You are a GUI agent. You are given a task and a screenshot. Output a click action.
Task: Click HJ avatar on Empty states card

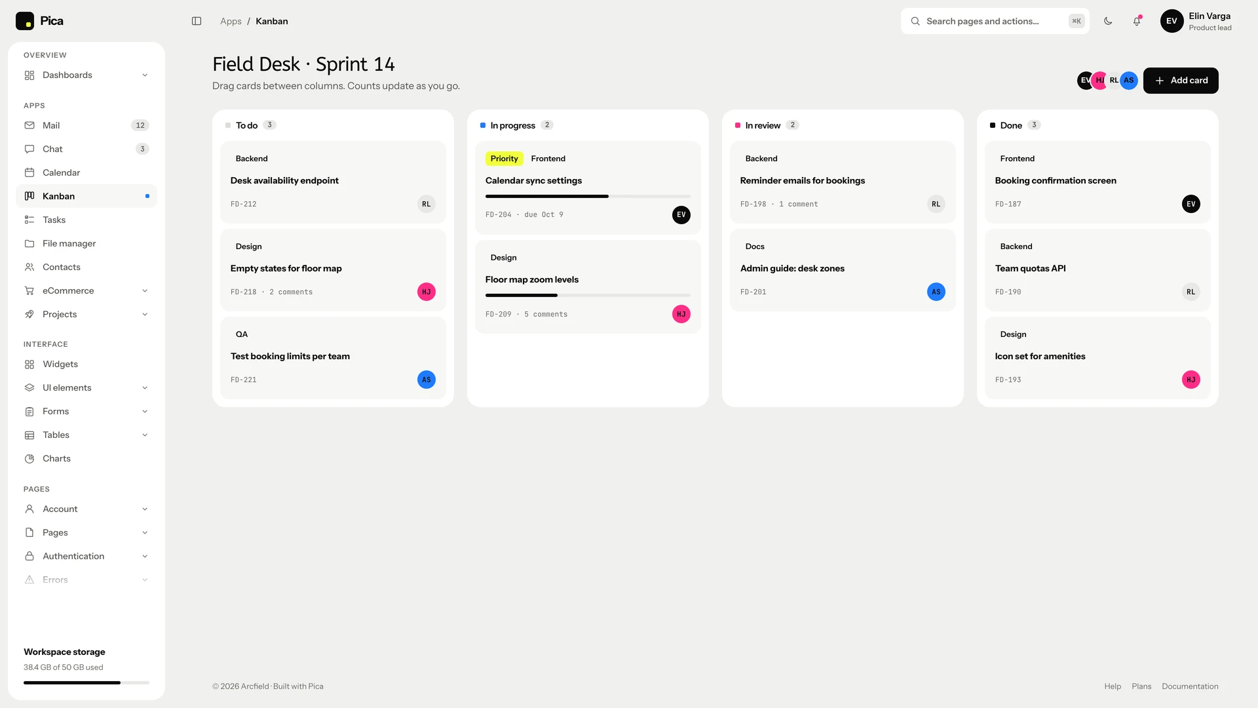click(427, 292)
